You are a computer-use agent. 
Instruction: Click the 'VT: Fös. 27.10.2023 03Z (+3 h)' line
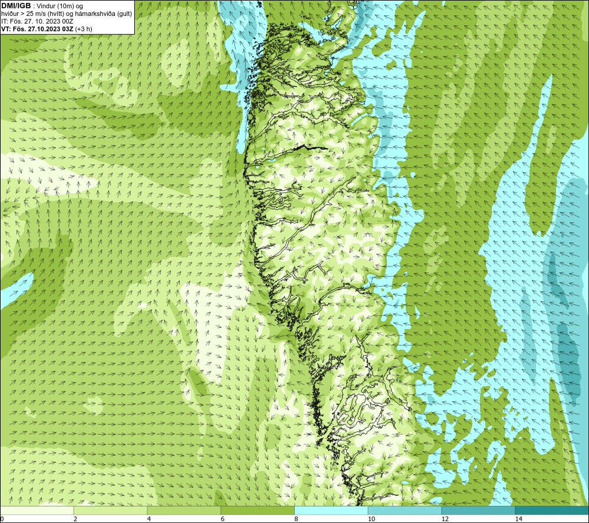(x=46, y=29)
